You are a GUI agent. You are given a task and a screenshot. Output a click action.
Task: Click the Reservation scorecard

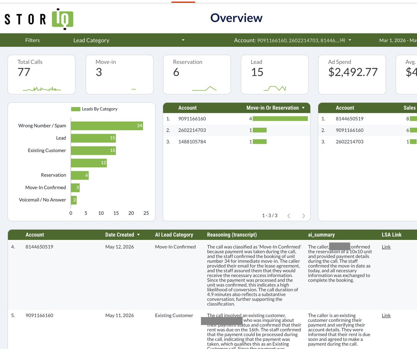(x=197, y=74)
